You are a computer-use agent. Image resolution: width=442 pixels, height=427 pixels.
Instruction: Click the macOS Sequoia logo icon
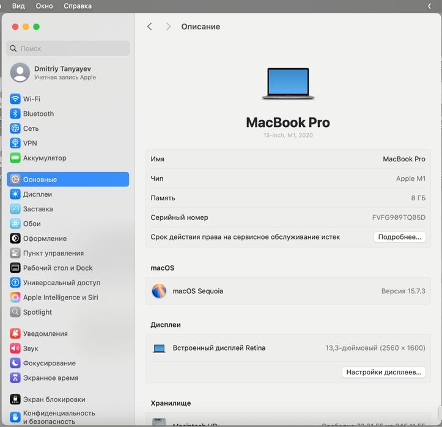pyautogui.click(x=159, y=291)
